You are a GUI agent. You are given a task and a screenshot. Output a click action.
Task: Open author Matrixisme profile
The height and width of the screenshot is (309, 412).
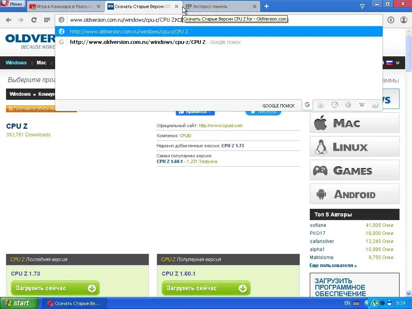(321, 257)
